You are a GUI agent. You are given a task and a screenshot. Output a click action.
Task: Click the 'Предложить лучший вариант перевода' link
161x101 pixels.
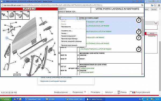point(53,81)
